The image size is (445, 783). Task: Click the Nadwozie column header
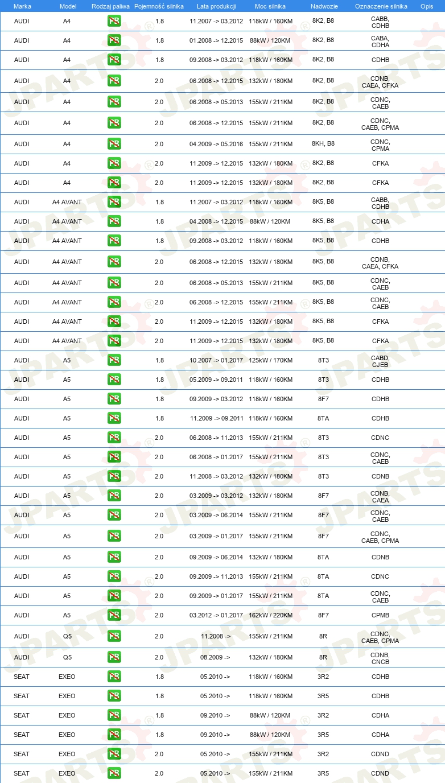coord(323,6)
